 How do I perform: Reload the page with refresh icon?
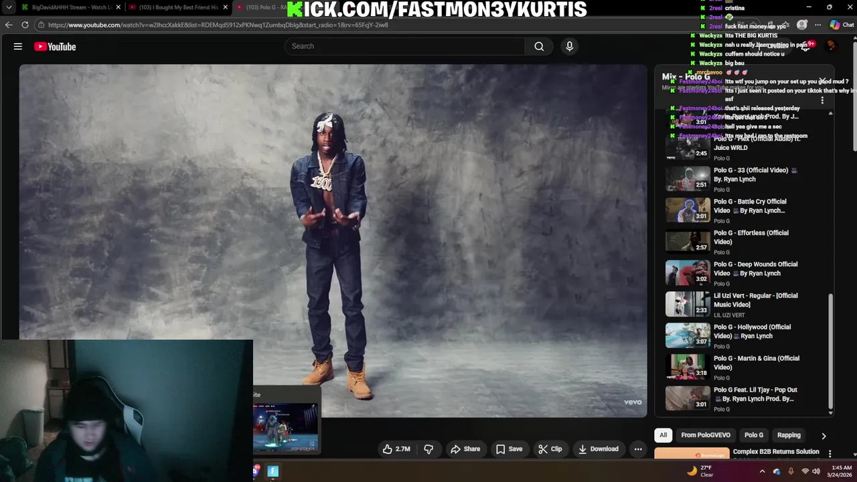coord(25,25)
